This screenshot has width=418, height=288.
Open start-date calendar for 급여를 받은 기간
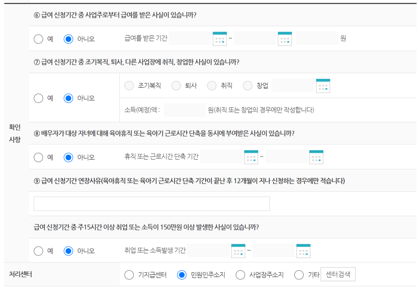pos(220,39)
